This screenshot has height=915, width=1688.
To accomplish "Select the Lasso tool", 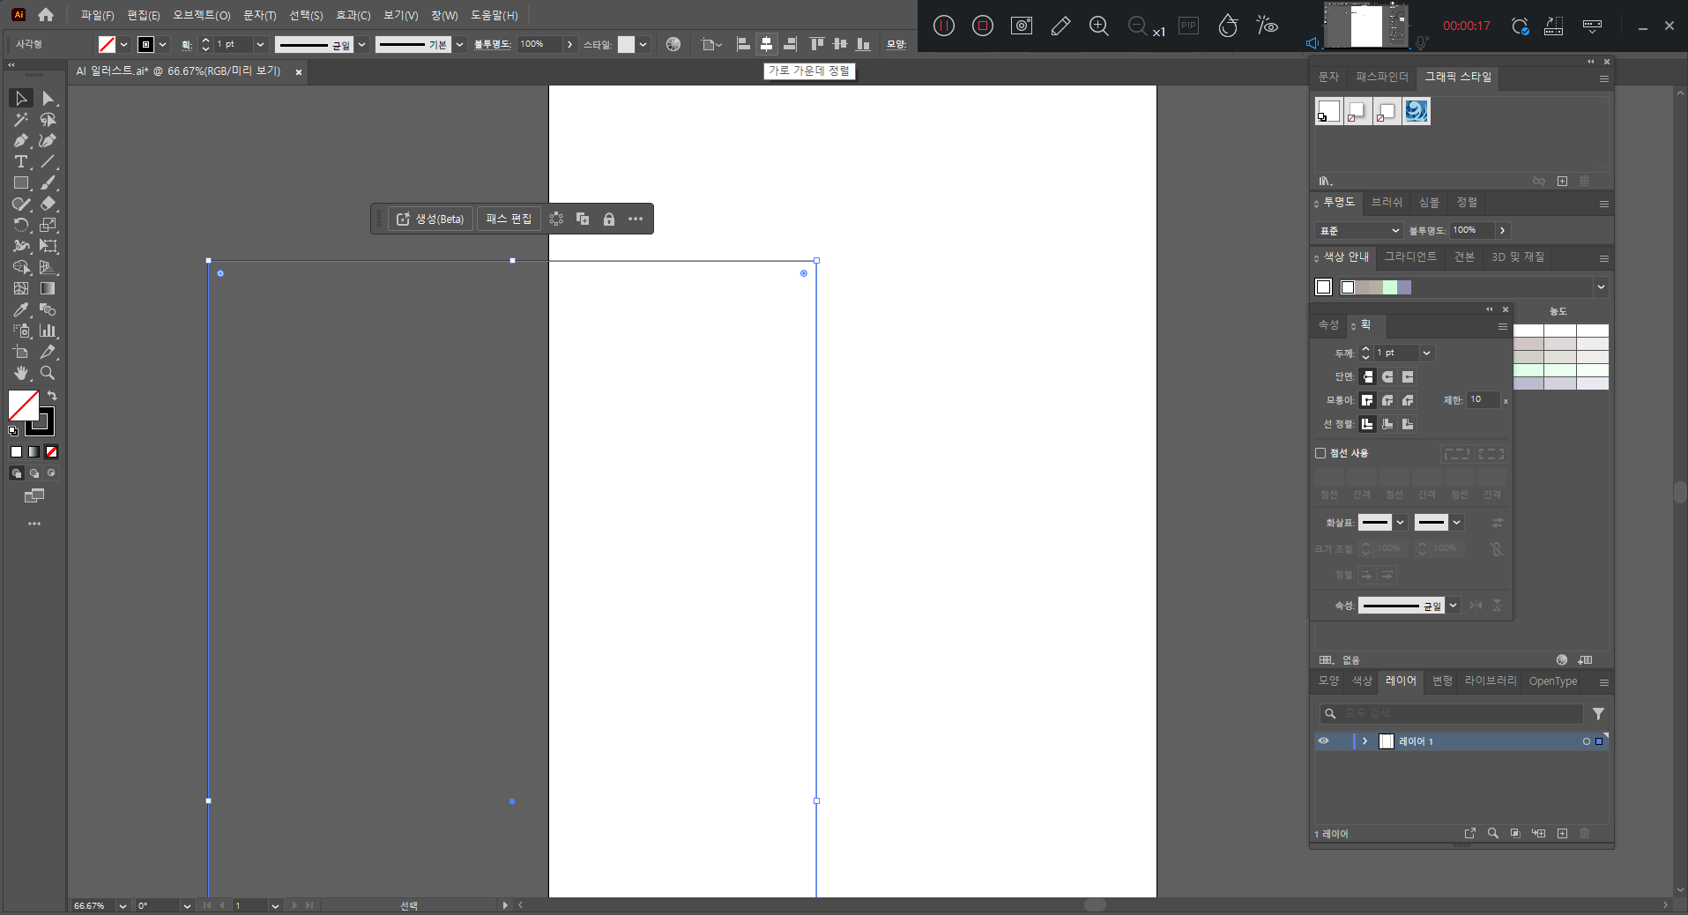I will click(x=48, y=119).
